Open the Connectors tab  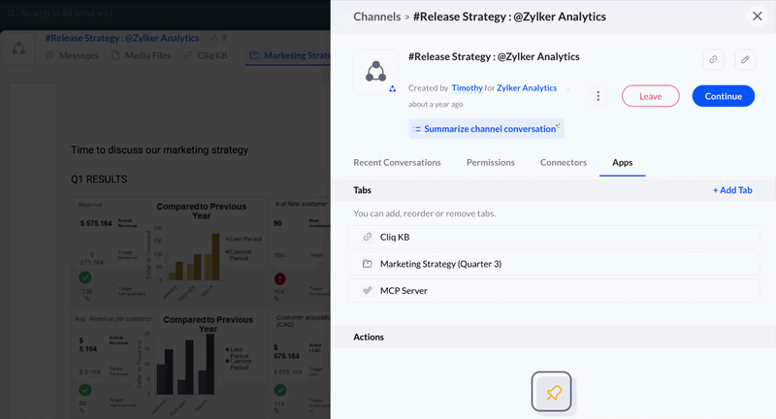564,162
